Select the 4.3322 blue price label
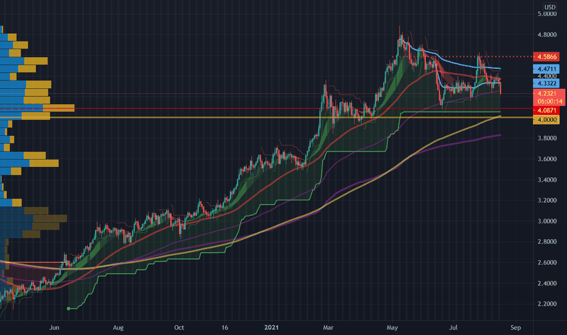Screen dimensions: 567x335 [x=546, y=83]
